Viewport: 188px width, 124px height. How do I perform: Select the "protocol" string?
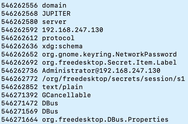(58, 38)
